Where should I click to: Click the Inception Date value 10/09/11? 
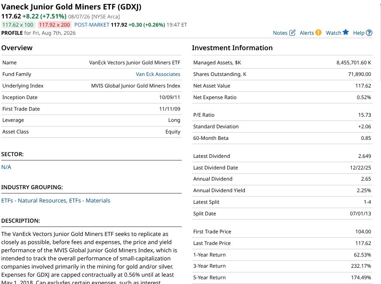coord(170,97)
